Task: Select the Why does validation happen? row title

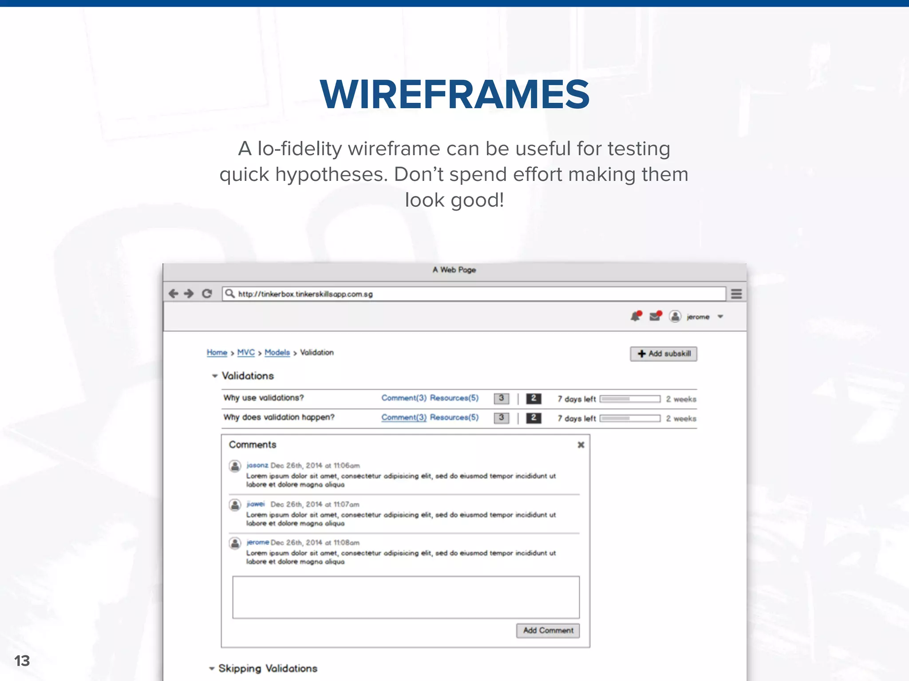Action: [x=279, y=417]
